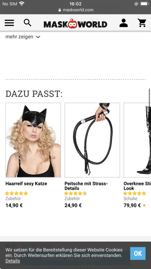Viewport: 151px width, 269px height.
Task: Open the user account icon
Action: (x=123, y=23)
